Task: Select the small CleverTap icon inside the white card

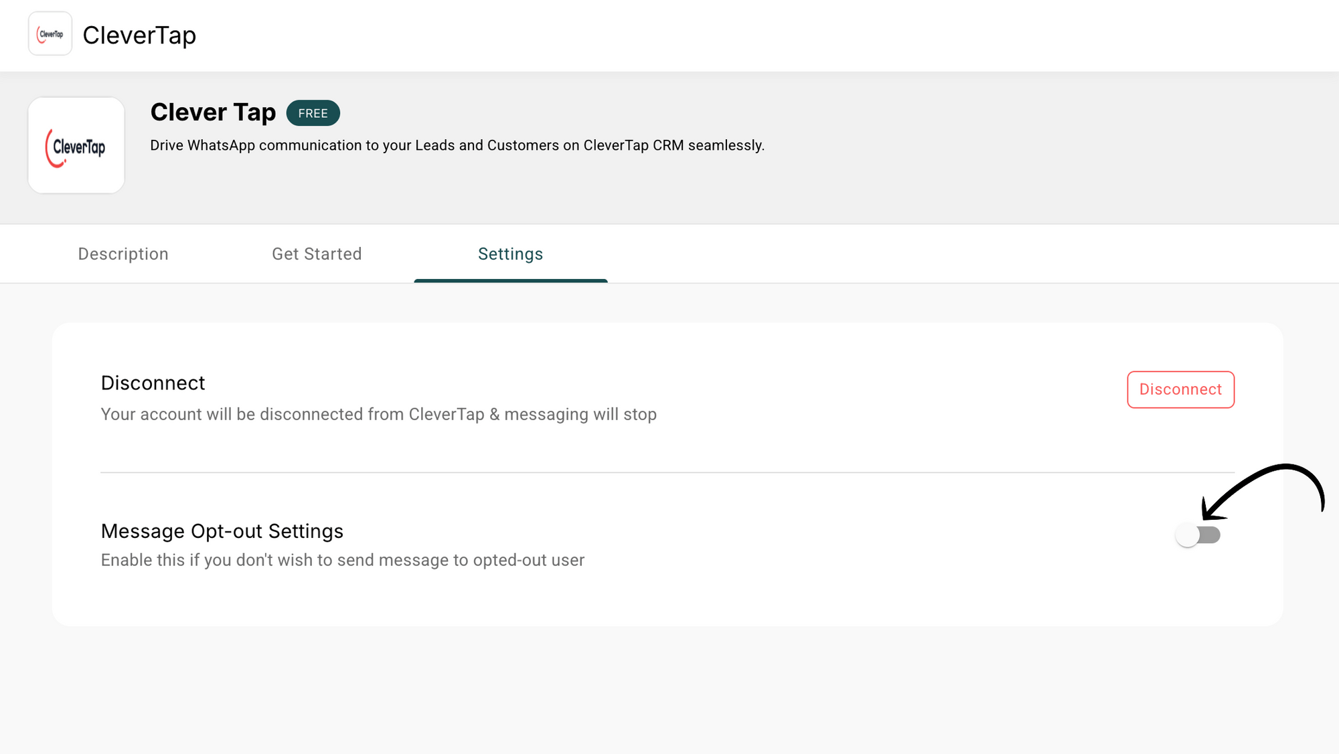Action: (76, 146)
